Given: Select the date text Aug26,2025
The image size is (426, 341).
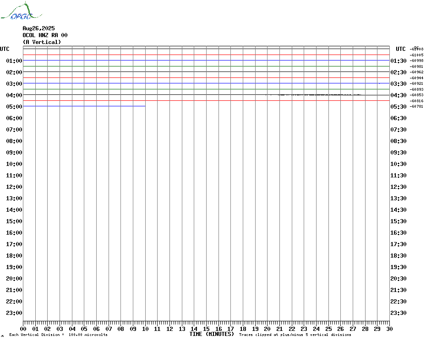Looking at the screenshot, I should click(x=38, y=28).
